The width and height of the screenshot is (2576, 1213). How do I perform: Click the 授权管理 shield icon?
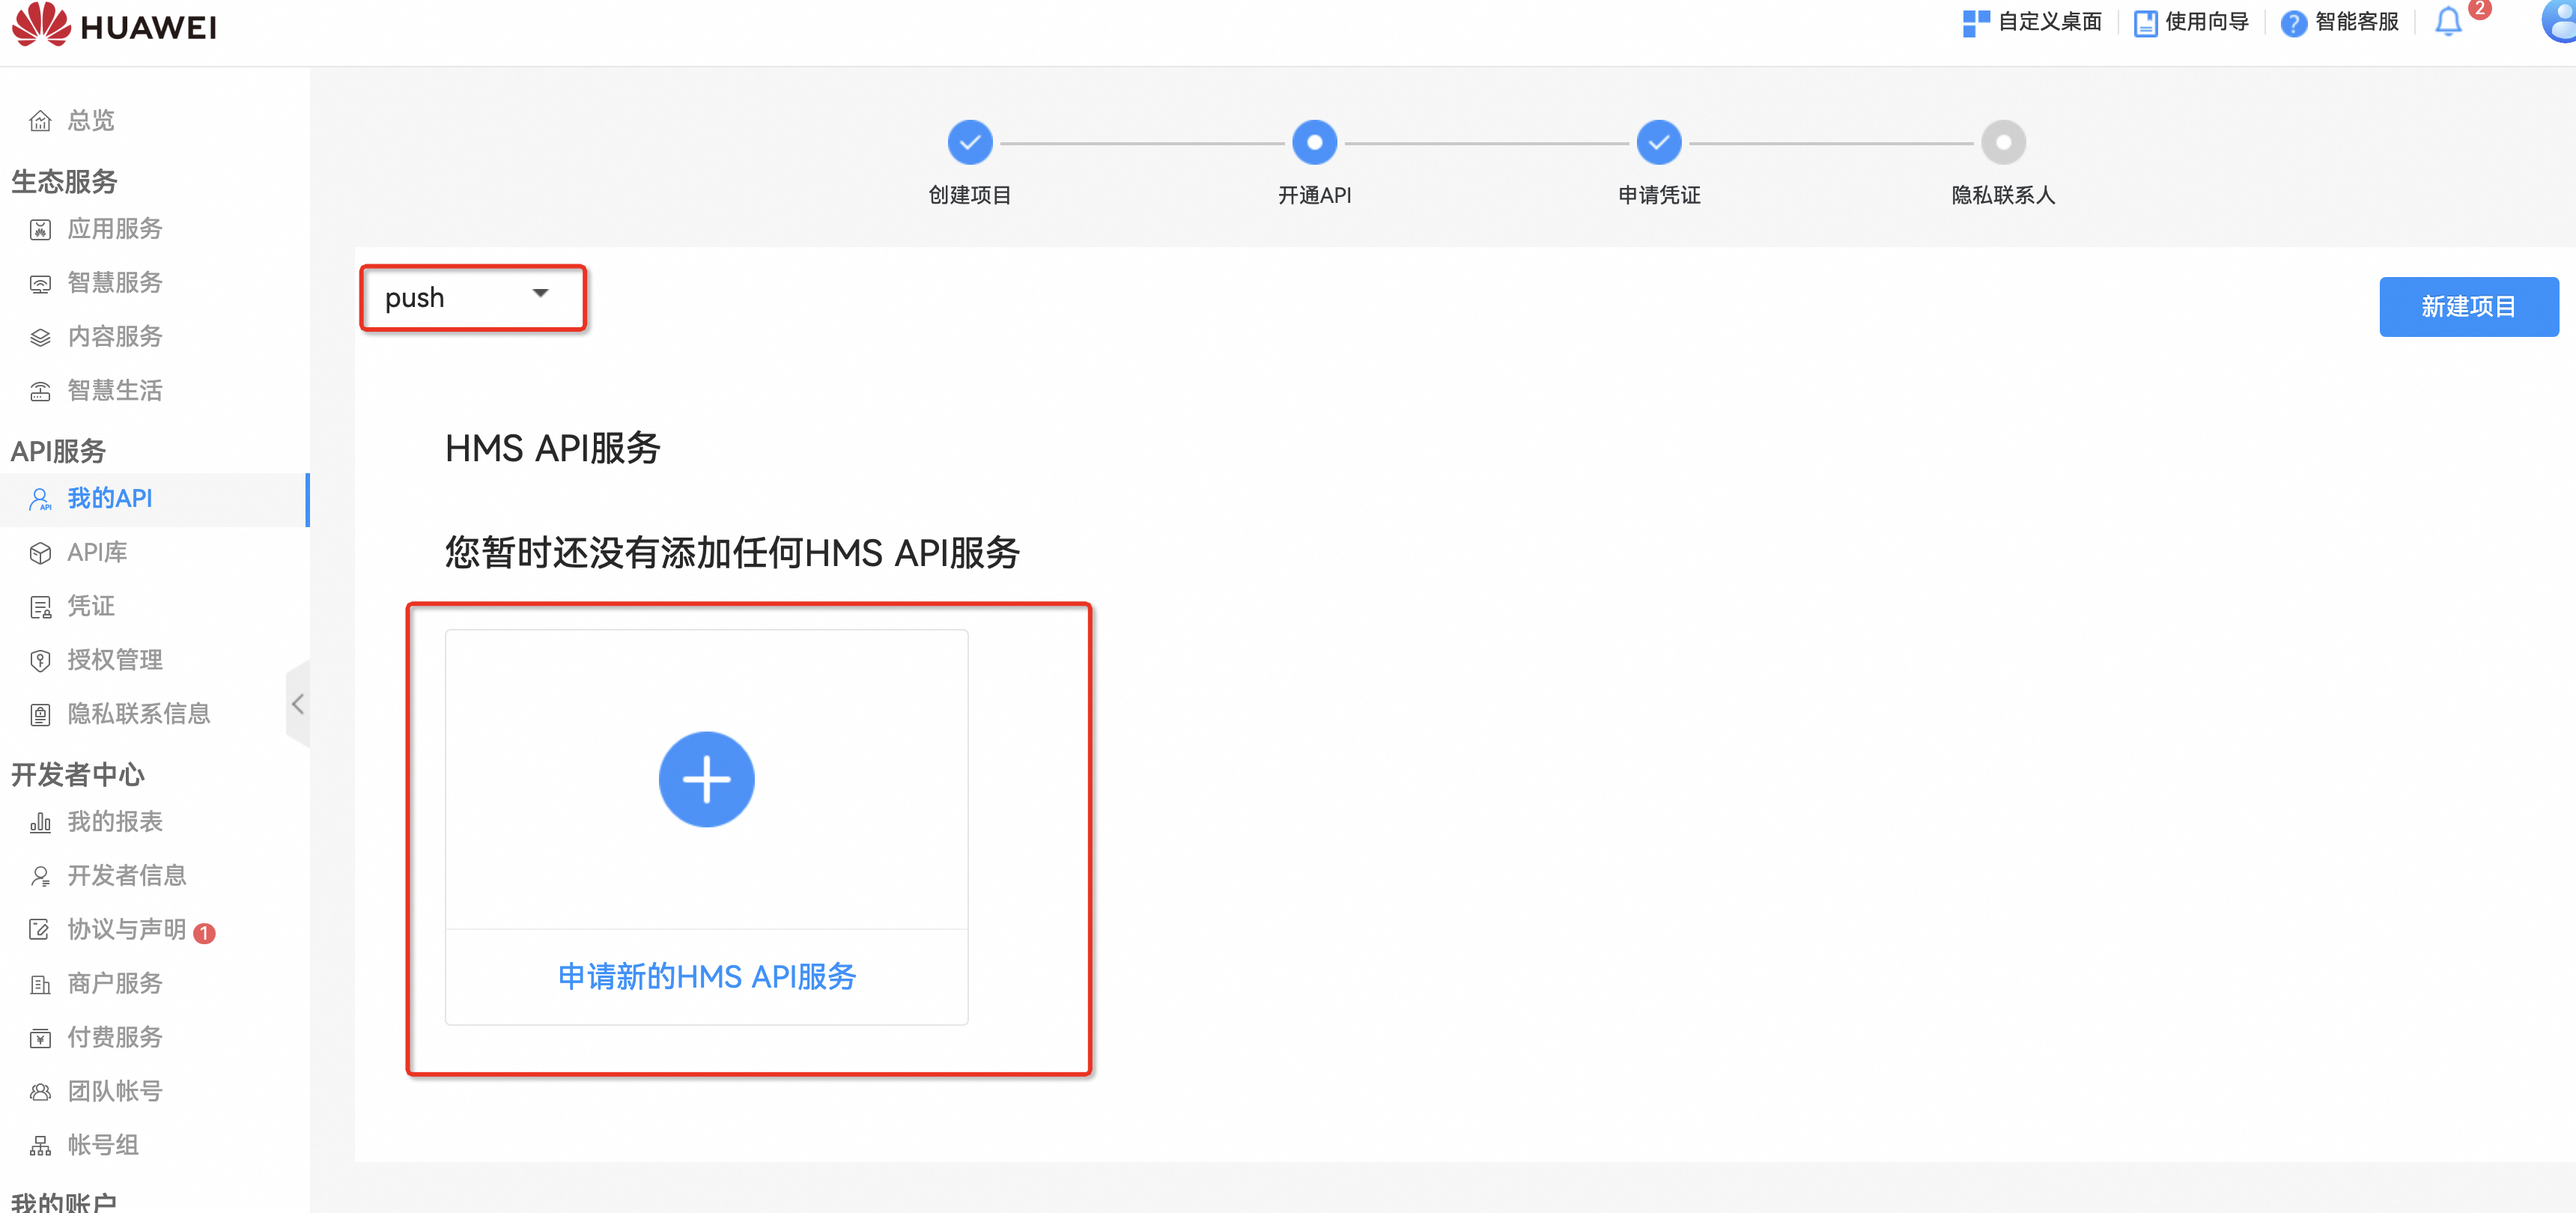[x=40, y=660]
